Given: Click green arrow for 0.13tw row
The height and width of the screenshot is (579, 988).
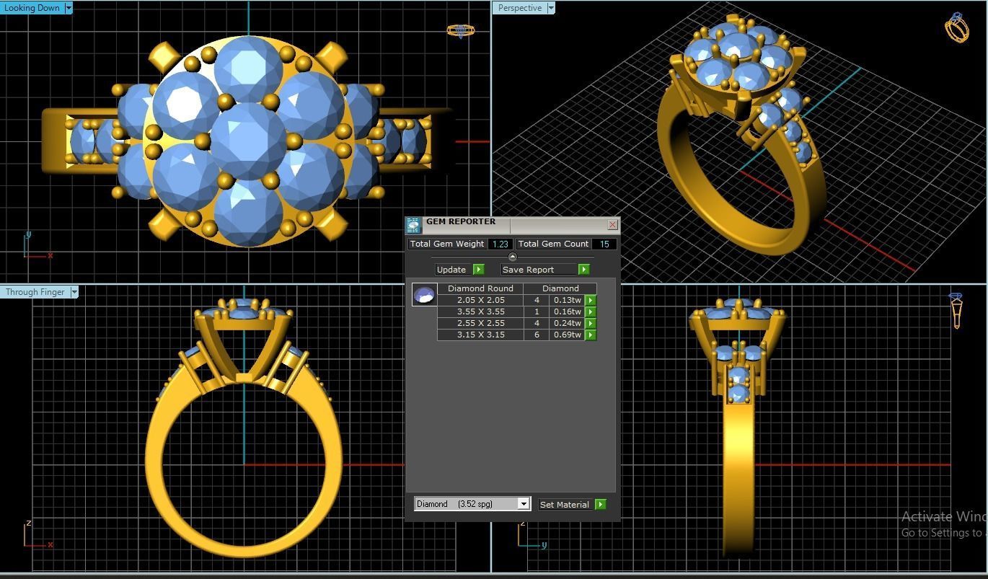Looking at the screenshot, I should tap(591, 300).
